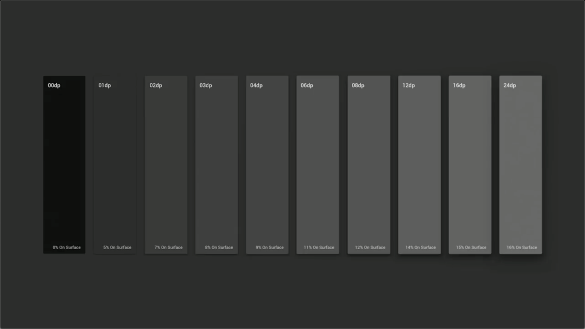The height and width of the screenshot is (329, 585).
Task: Click the "12% On Surface" label
Action: (370, 247)
